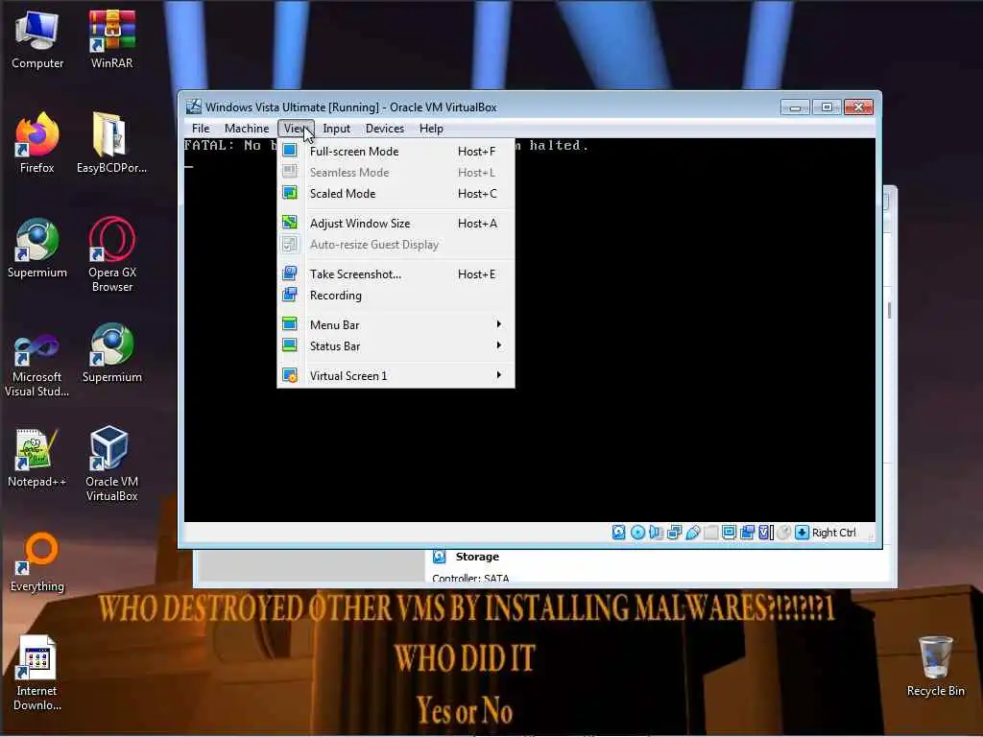This screenshot has height=737, width=983.
Task: Click the Adjust Window Size icon
Action: click(290, 223)
